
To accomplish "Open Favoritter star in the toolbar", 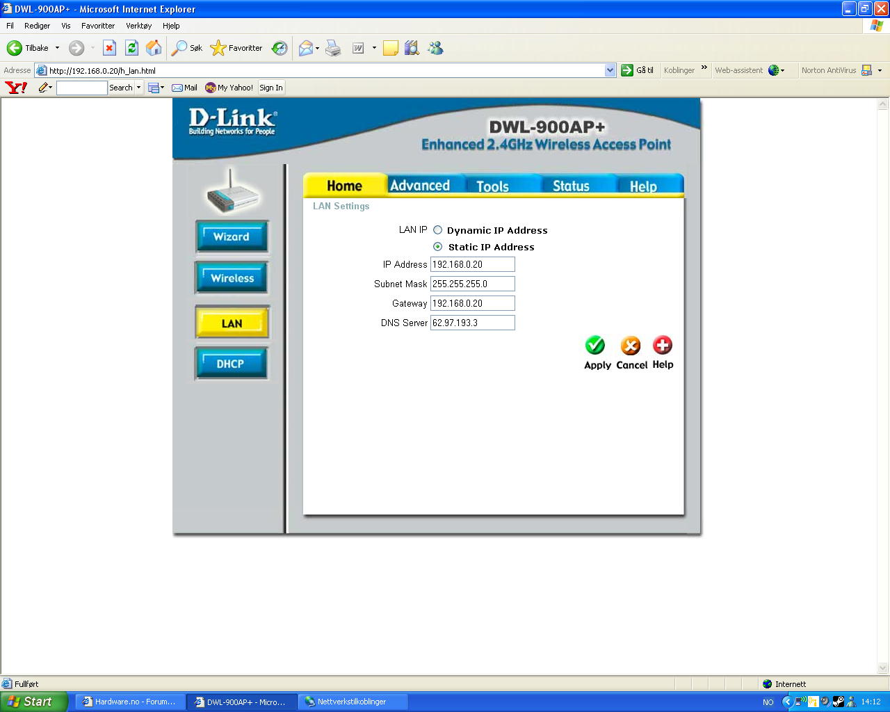I will coord(218,48).
